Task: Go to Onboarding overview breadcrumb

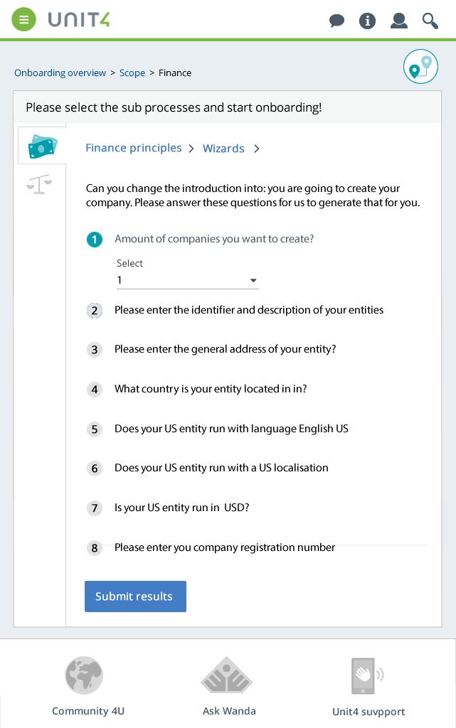Action: click(60, 73)
